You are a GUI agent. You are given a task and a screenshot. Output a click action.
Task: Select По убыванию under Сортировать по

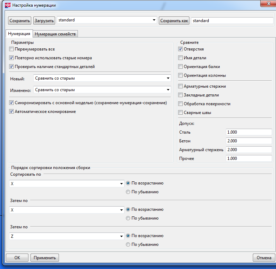pyautogui.click(x=128, y=192)
